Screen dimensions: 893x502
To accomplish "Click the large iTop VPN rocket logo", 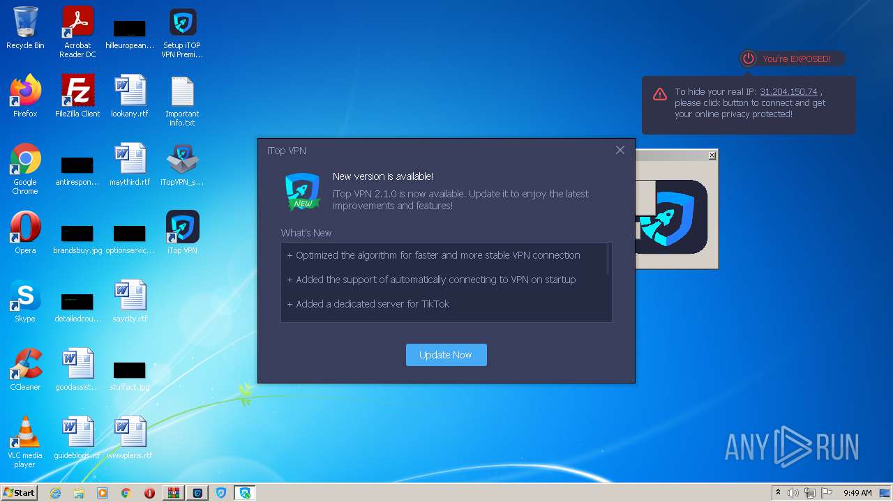I will [671, 217].
